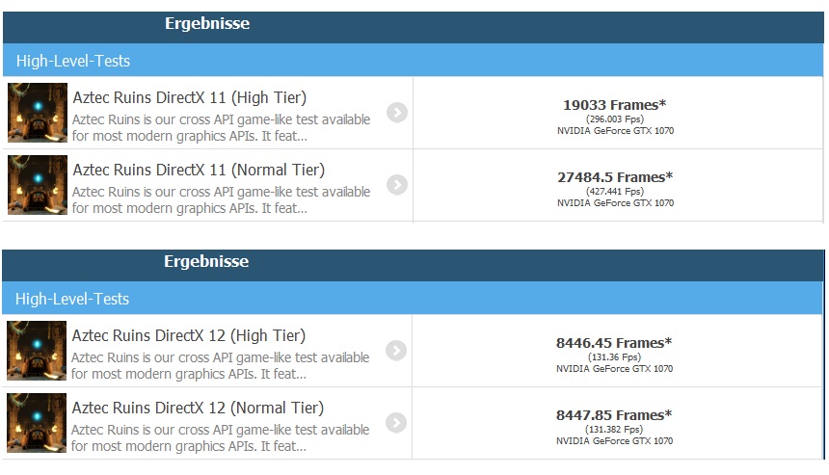Open arrow icon for DirectX 11 Normal Tier
The height and width of the screenshot is (475, 829).
tap(396, 184)
